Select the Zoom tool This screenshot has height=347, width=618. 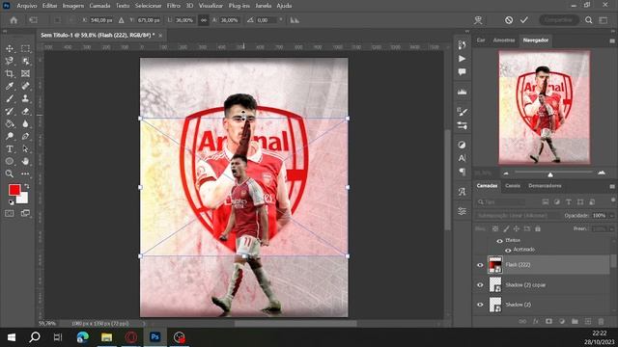pos(10,173)
